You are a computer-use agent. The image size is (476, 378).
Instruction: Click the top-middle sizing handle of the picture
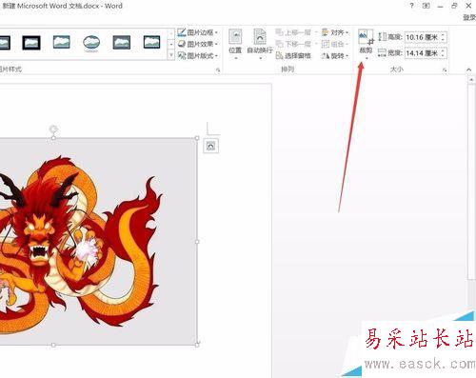click(x=53, y=138)
